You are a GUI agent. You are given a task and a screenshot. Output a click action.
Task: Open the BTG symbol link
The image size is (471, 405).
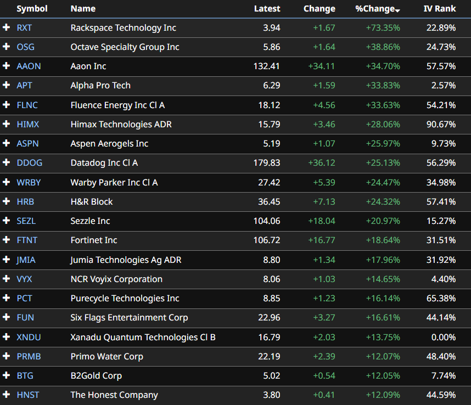25,376
